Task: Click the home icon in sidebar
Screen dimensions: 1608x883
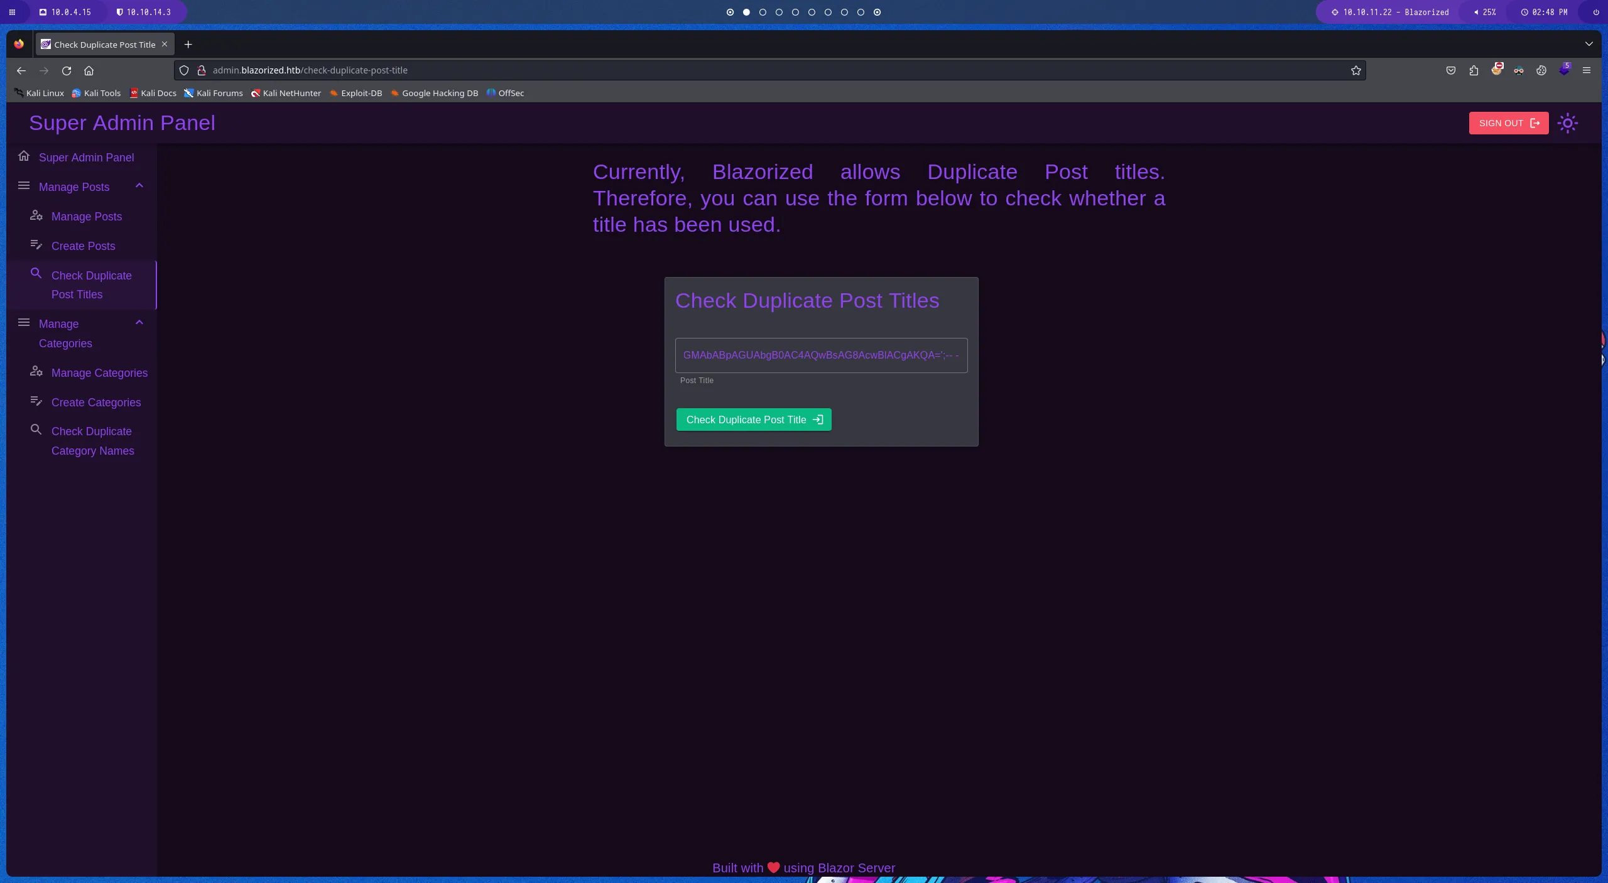Action: pos(24,156)
